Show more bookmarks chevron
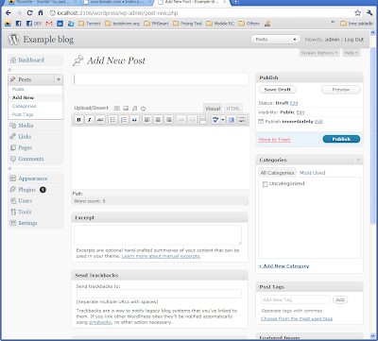378x341 pixels. (x=333, y=23)
